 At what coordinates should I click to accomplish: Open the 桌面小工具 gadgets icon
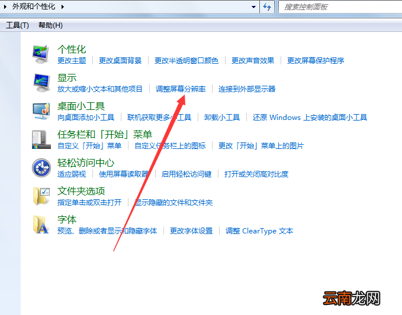click(41, 111)
